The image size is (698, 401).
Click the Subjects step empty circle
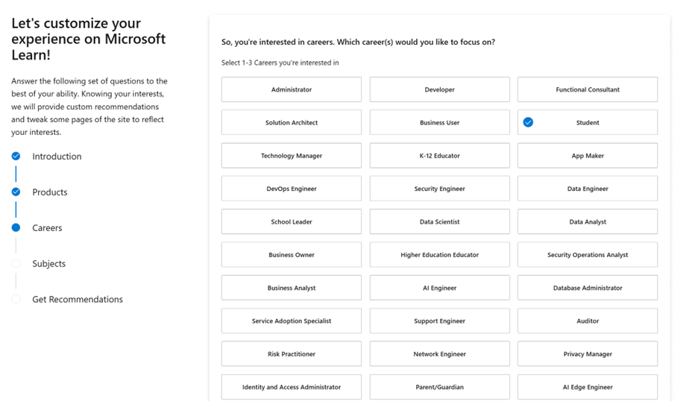pos(16,263)
